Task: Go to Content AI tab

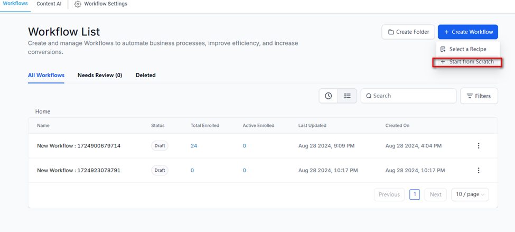Action: [x=49, y=4]
